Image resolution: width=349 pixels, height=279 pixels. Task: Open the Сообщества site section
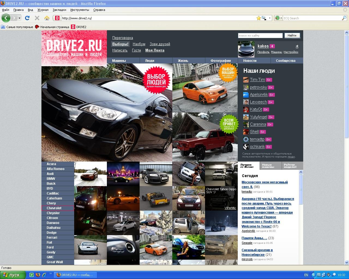coord(287,61)
